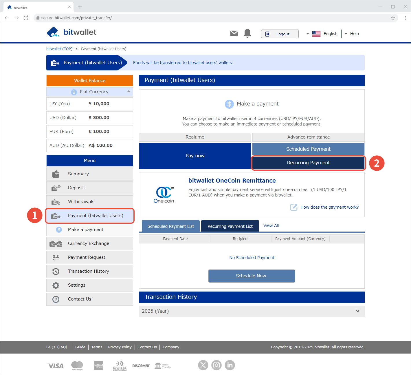Open the mail envelope icon in header

pyautogui.click(x=234, y=34)
